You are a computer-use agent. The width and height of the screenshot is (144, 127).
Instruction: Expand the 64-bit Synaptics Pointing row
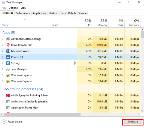(x=3, y=96)
